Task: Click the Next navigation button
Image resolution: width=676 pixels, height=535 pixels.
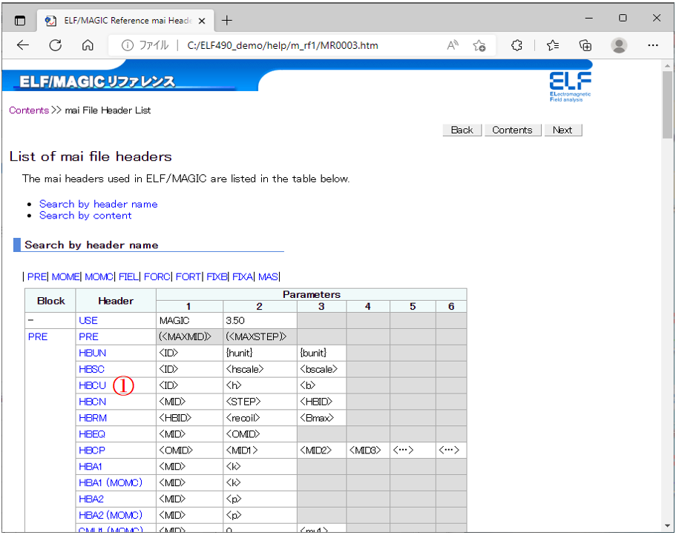Action: pyautogui.click(x=562, y=130)
